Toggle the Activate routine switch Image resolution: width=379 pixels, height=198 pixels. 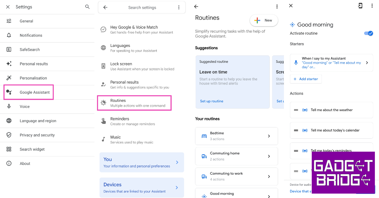tap(369, 33)
